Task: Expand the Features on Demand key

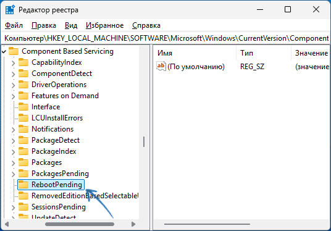Action: click(14, 96)
